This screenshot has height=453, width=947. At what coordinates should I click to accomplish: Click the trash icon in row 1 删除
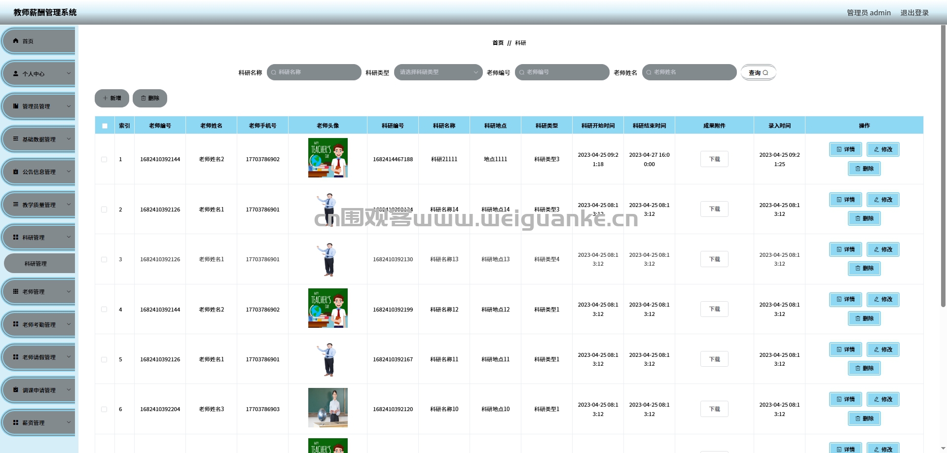pyautogui.click(x=858, y=169)
